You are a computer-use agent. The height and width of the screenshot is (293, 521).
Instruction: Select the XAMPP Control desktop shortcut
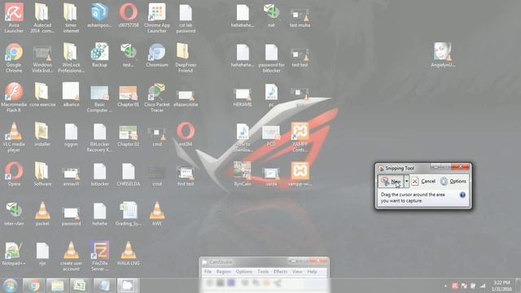(300, 138)
